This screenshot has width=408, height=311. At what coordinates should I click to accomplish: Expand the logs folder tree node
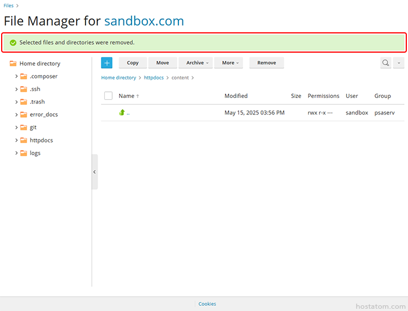tap(16, 153)
